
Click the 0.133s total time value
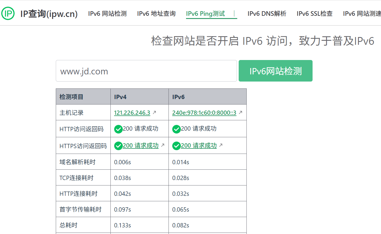[x=122, y=225]
